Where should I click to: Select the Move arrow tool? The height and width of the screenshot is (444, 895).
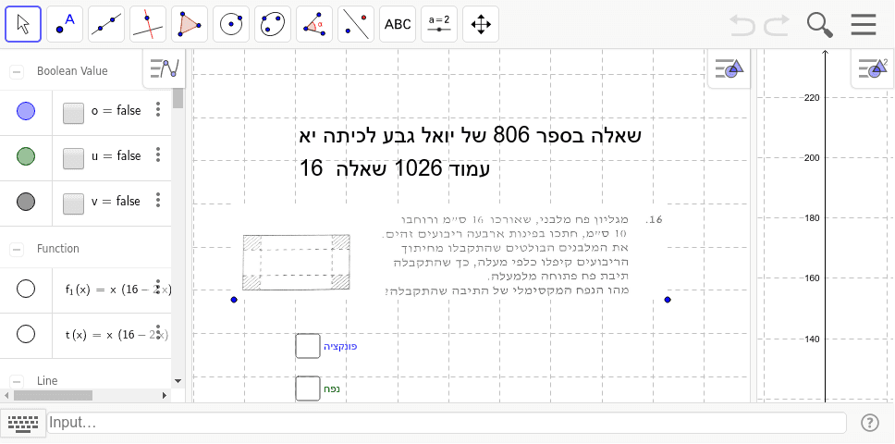pos(23,24)
